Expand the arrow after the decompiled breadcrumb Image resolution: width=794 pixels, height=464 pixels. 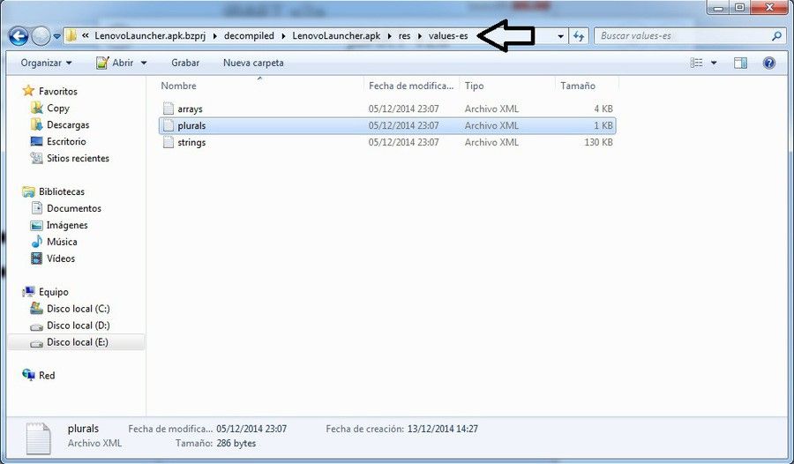(283, 36)
